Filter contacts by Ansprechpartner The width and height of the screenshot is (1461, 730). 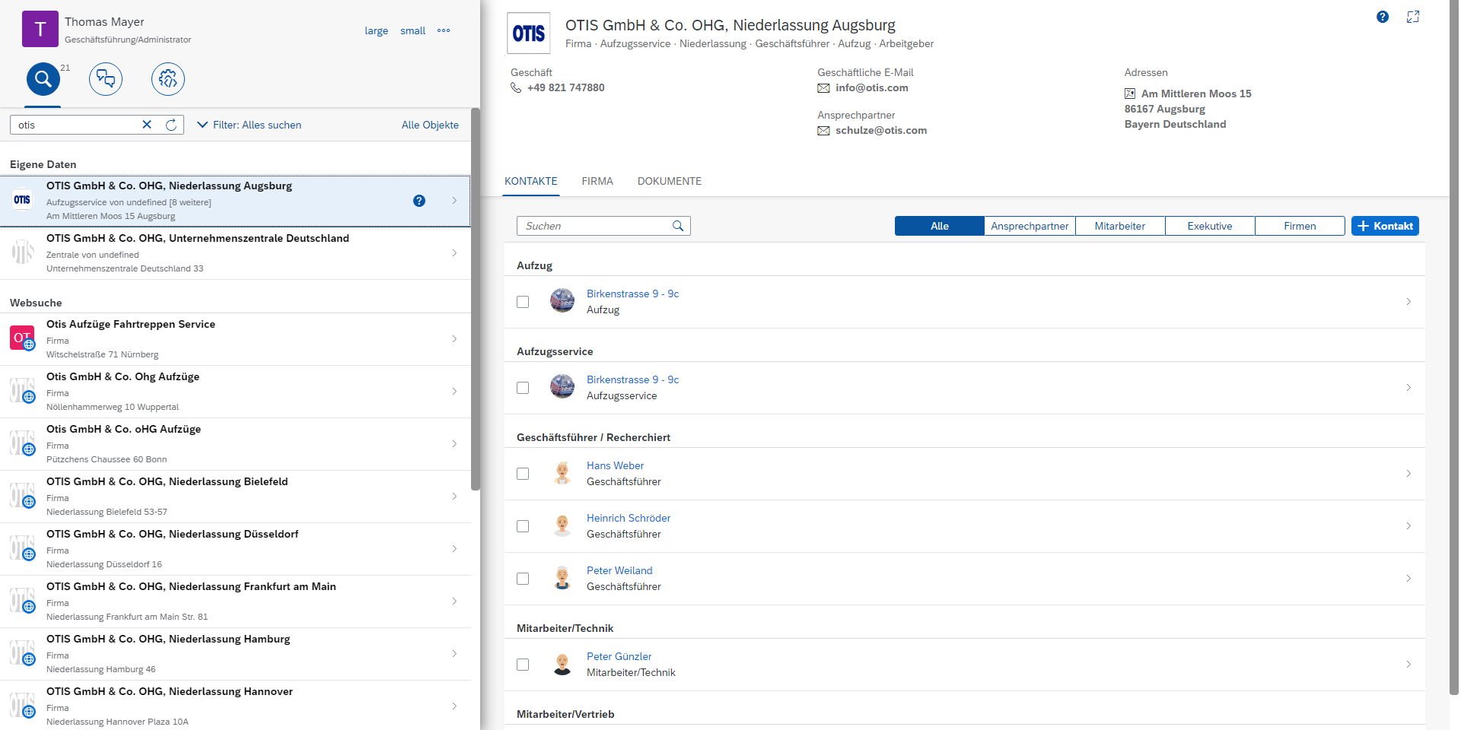click(1030, 226)
